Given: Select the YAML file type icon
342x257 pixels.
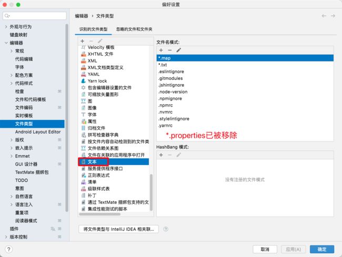Looking at the screenshot, I should (83, 74).
